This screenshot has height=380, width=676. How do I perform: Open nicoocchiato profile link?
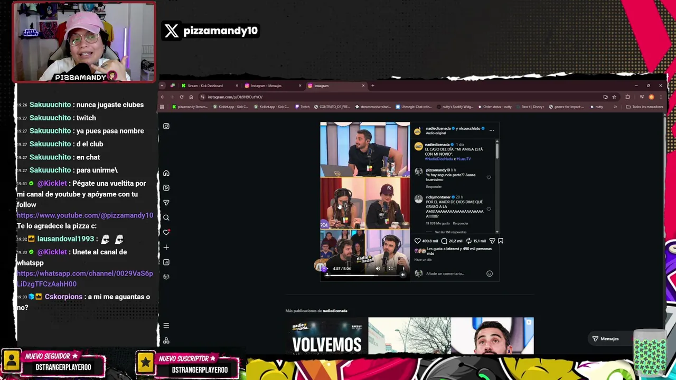click(x=470, y=128)
